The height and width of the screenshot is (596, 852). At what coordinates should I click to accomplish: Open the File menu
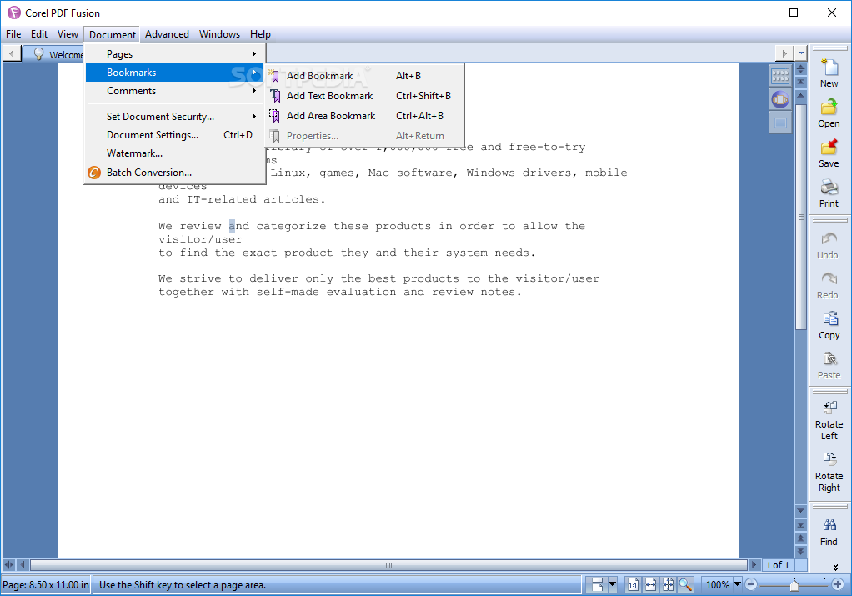13,33
